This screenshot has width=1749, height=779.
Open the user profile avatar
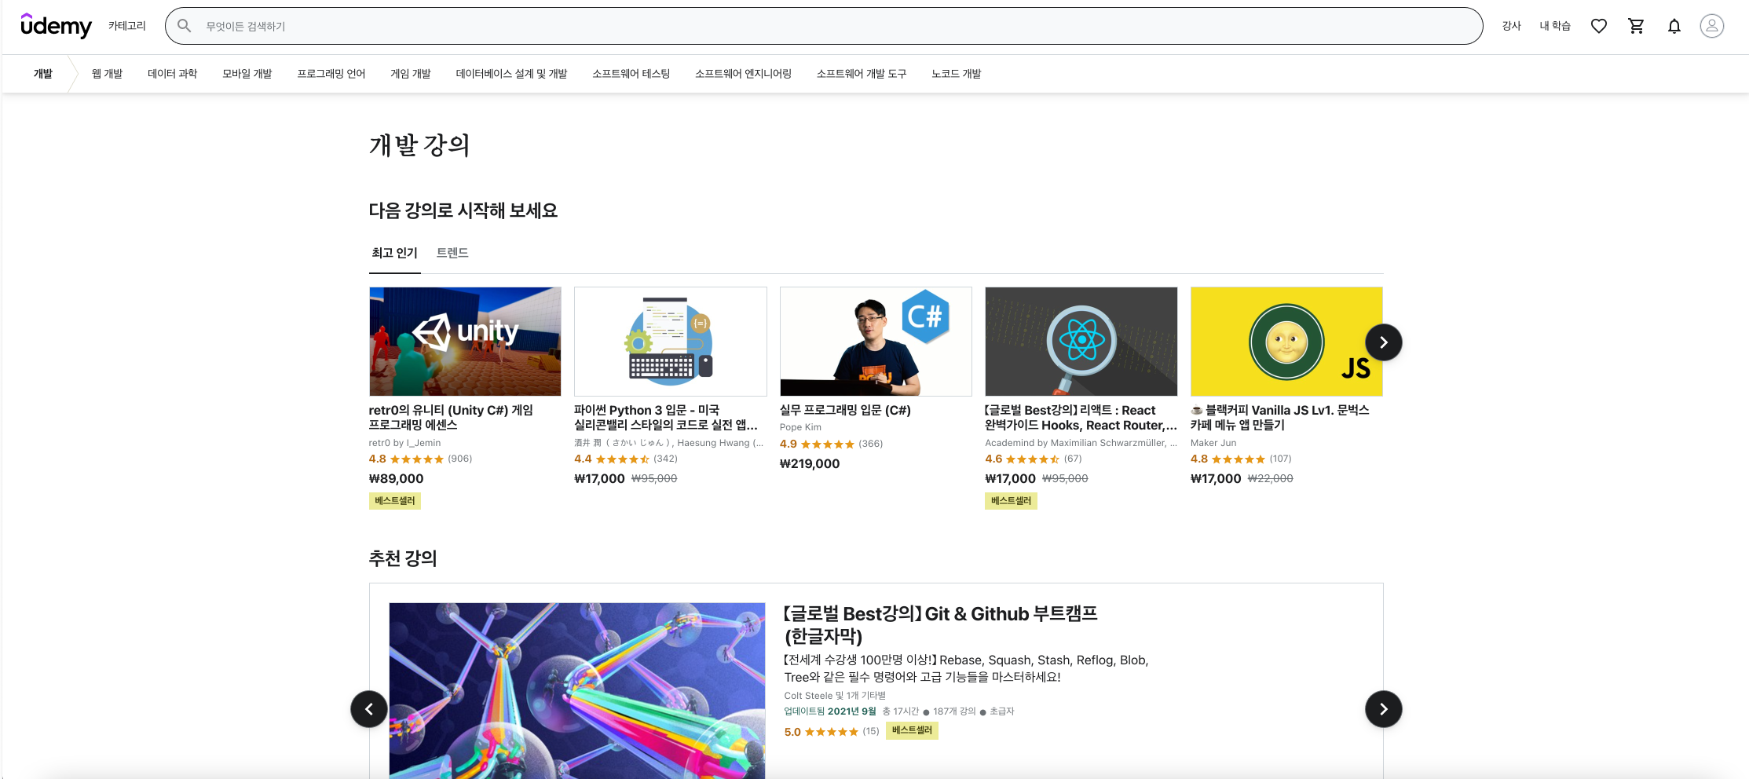[x=1711, y=26]
